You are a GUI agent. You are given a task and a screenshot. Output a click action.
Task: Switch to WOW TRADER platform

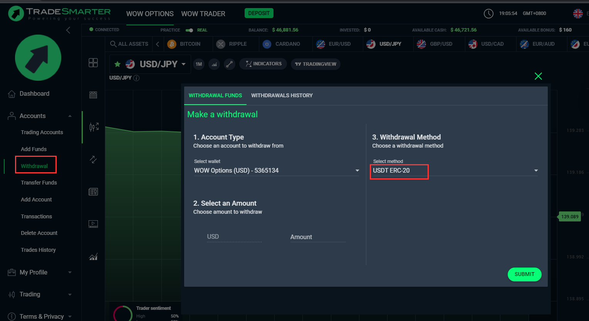click(203, 14)
